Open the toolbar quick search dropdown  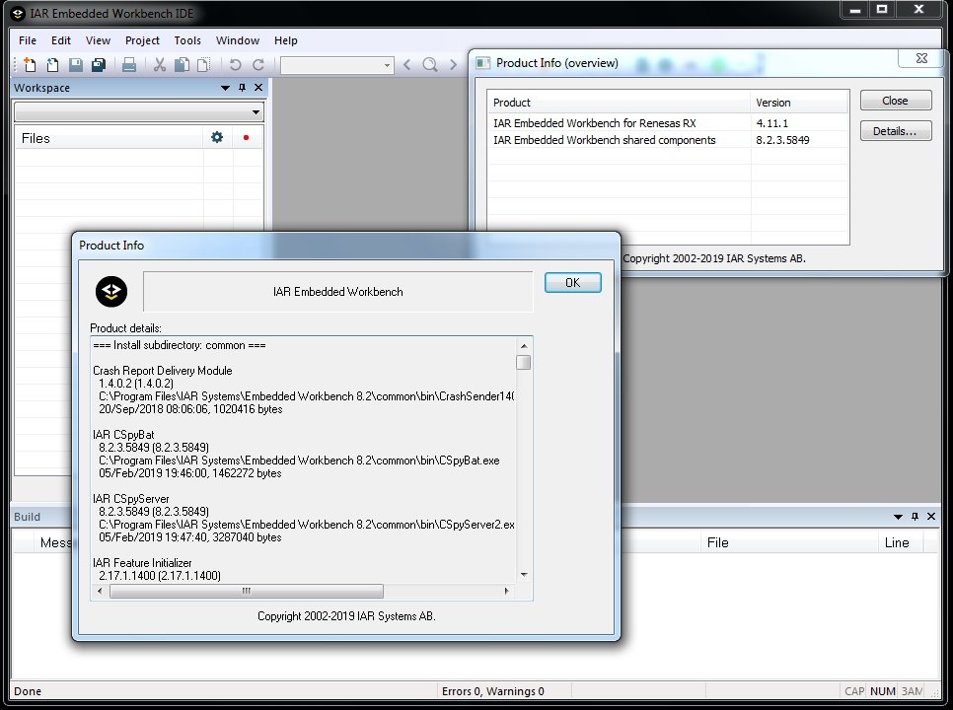(x=387, y=65)
